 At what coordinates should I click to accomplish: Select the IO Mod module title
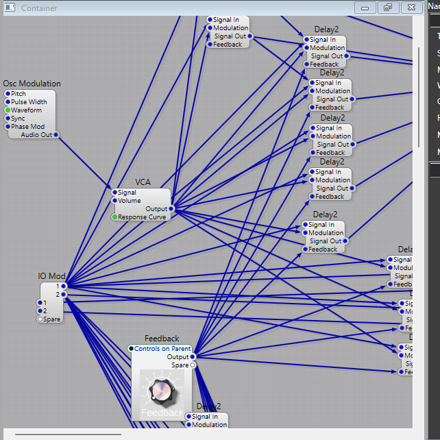[51, 276]
